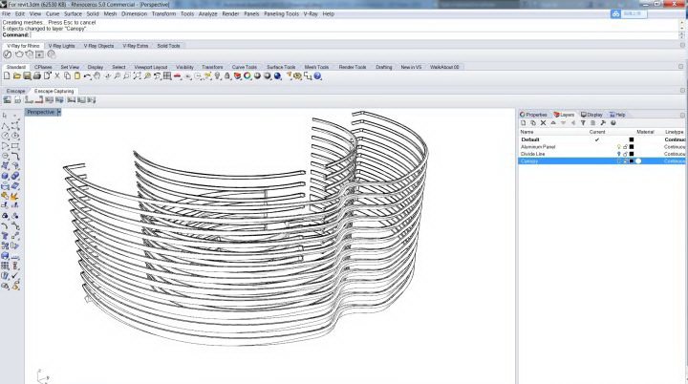Image resolution: width=688 pixels, height=384 pixels.
Task: Toggle visibility bulb of Aluminum Panel layer
Action: click(x=619, y=146)
